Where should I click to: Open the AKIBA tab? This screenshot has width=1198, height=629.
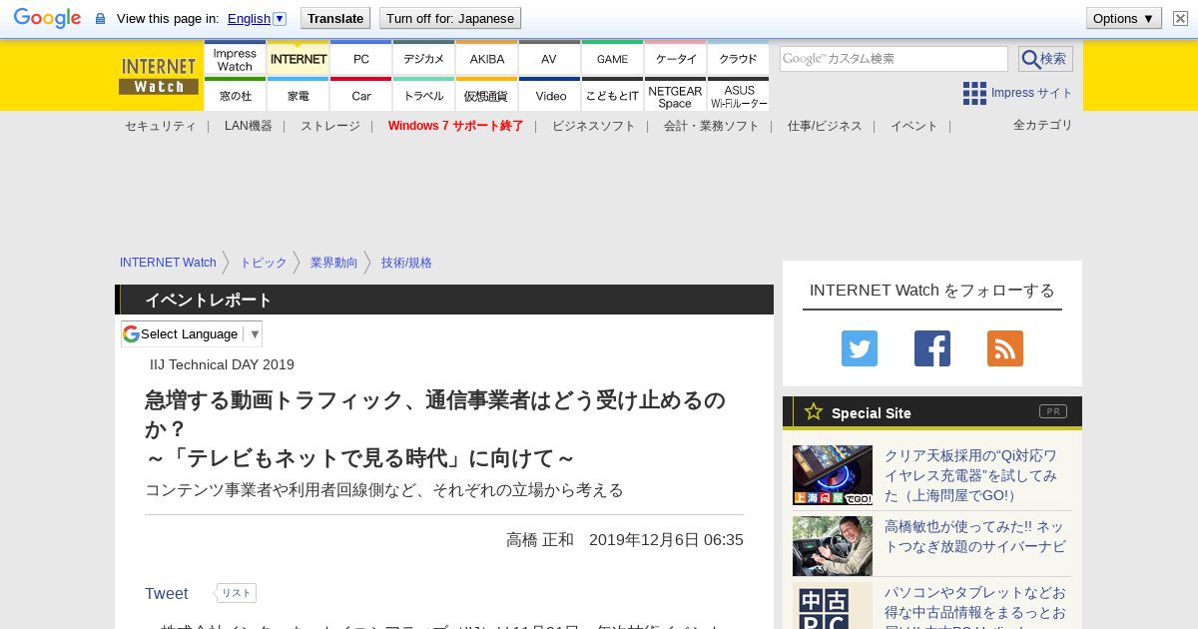coord(486,59)
